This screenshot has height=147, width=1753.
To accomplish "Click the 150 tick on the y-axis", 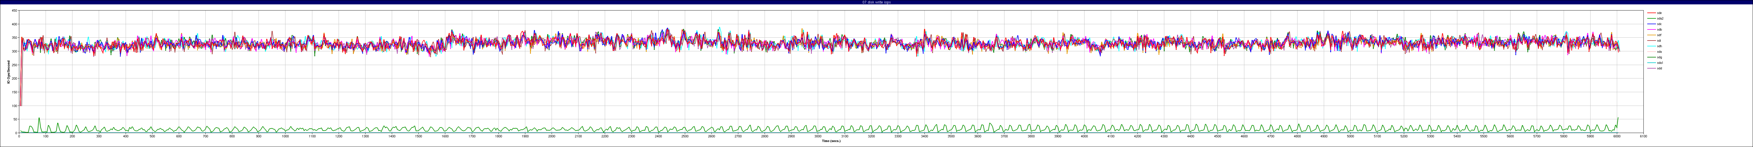I will 15,92.
